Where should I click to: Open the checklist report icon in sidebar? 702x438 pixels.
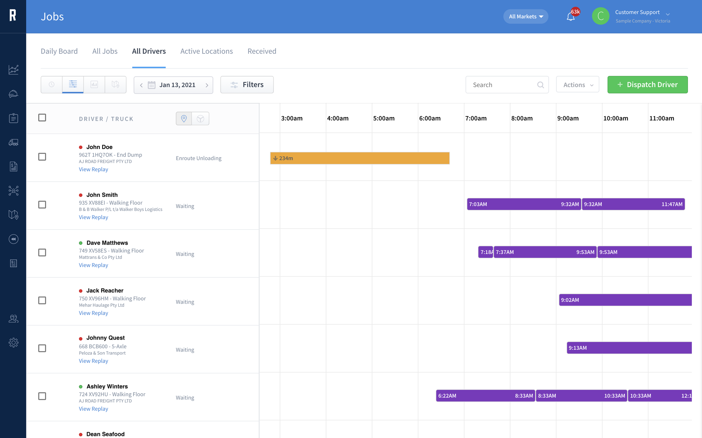coord(13,263)
